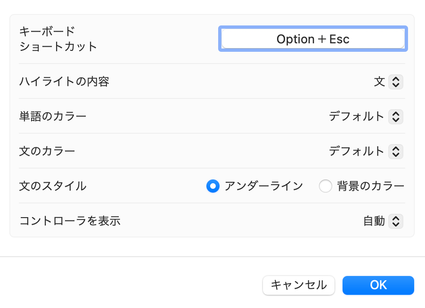This screenshot has height=308, width=425.
Task: Click the 文のスタイル row label
Action: point(53,186)
